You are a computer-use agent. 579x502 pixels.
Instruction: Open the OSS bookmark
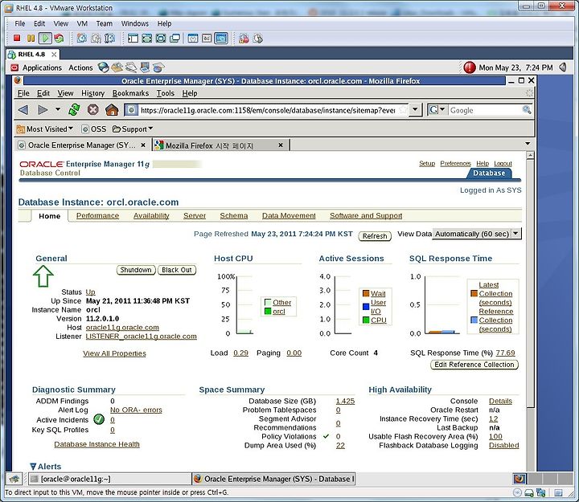(x=94, y=129)
